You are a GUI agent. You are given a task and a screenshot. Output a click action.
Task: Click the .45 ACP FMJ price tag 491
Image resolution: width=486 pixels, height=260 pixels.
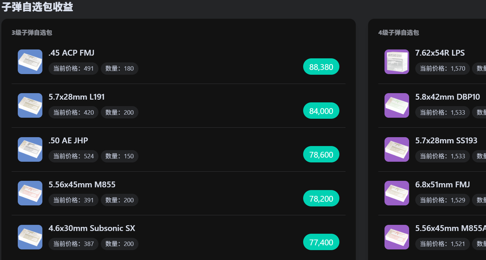[73, 69]
